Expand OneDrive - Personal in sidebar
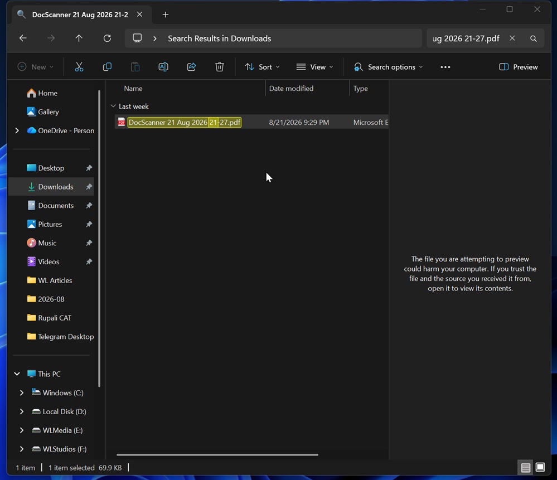This screenshot has height=480, width=557. 17,130
